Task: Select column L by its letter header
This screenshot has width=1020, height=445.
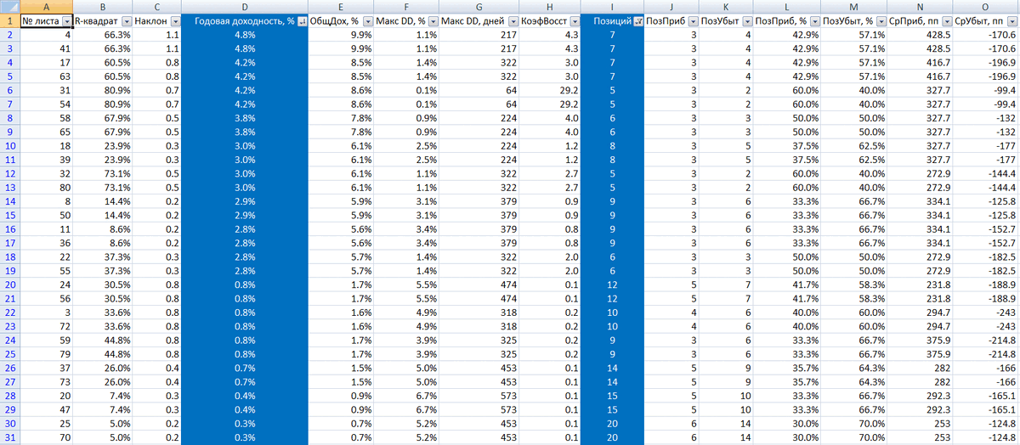Action: coord(787,6)
